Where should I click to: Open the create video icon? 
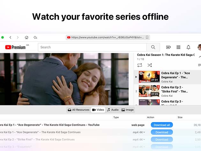click(x=168, y=47)
